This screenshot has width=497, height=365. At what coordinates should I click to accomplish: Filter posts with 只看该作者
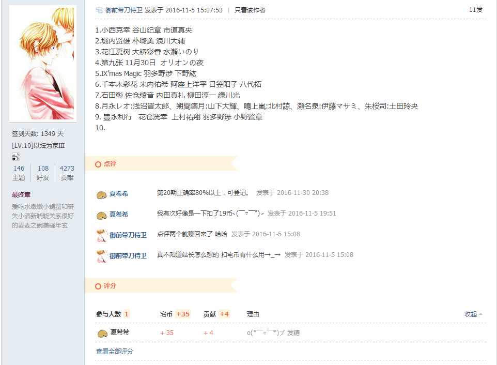[x=250, y=10]
